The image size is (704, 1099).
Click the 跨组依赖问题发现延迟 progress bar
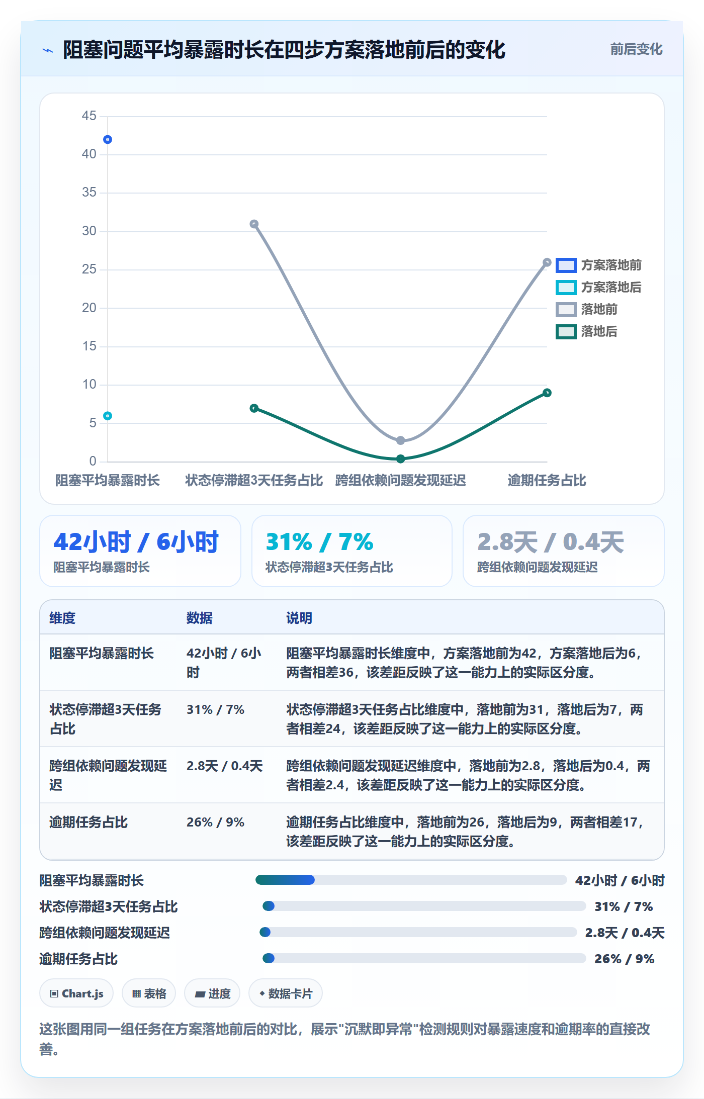pyautogui.click(x=418, y=932)
